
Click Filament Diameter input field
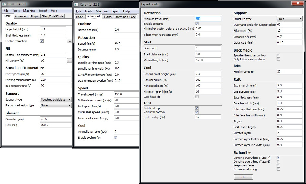[x=56, y=119]
